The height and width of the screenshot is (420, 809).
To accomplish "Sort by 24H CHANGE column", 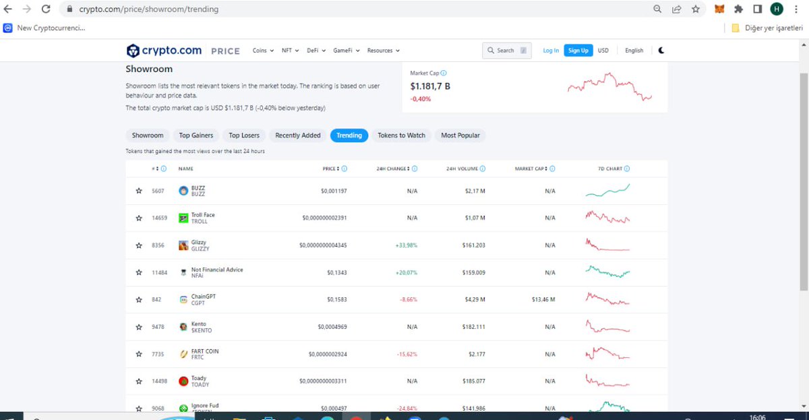I will pyautogui.click(x=392, y=169).
